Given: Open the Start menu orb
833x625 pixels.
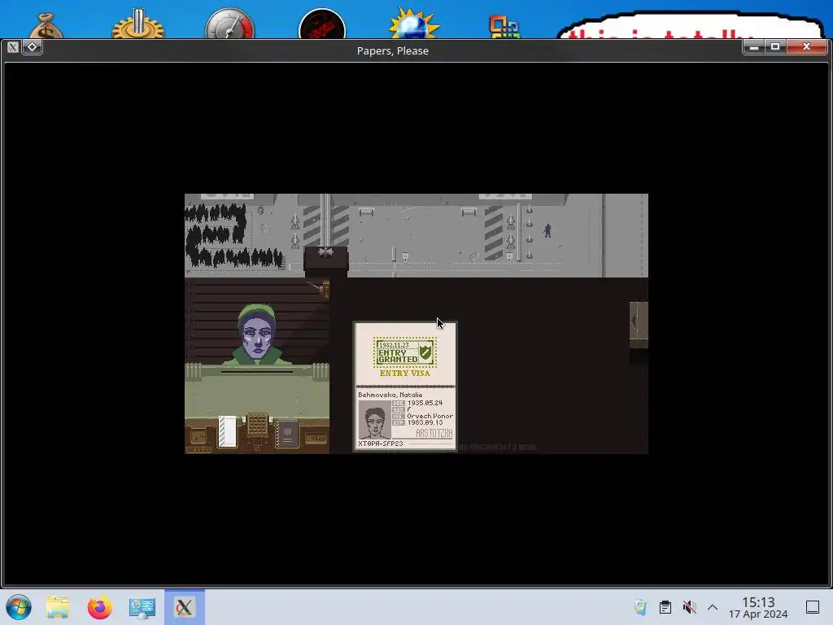Looking at the screenshot, I should click(x=19, y=607).
